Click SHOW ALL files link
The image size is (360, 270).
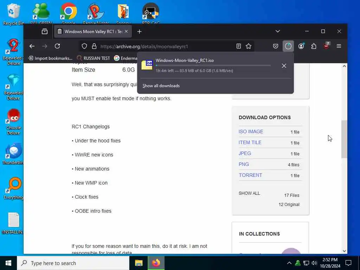(249, 193)
